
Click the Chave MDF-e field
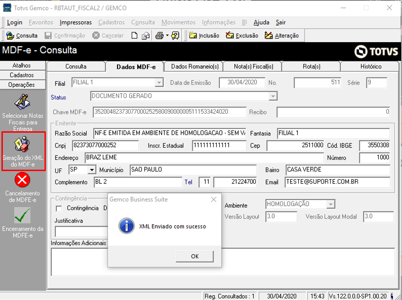(x=170, y=112)
